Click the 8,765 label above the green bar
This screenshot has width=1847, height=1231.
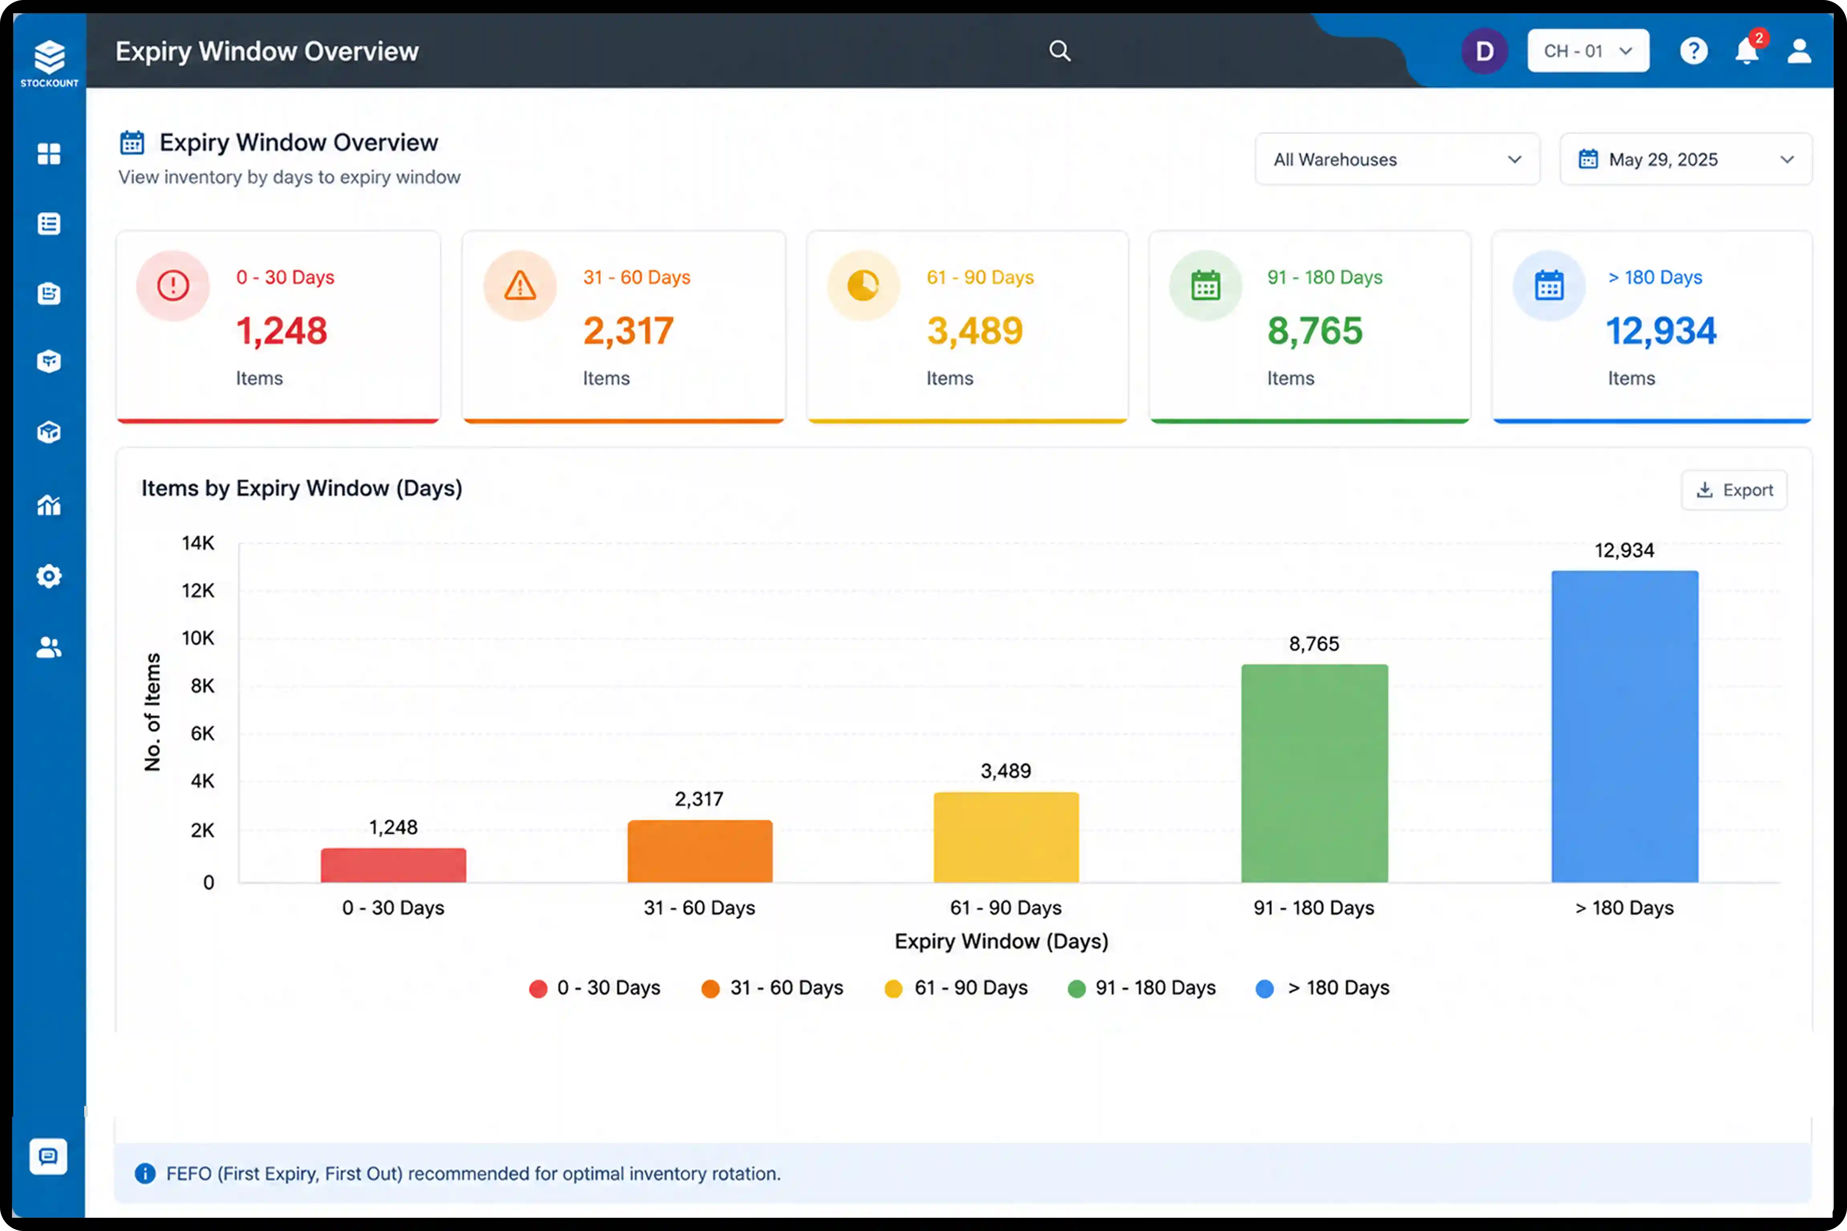pos(1314,644)
